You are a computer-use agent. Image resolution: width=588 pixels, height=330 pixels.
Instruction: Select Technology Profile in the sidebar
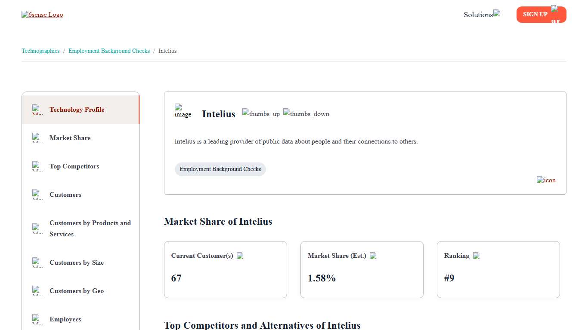[77, 110]
